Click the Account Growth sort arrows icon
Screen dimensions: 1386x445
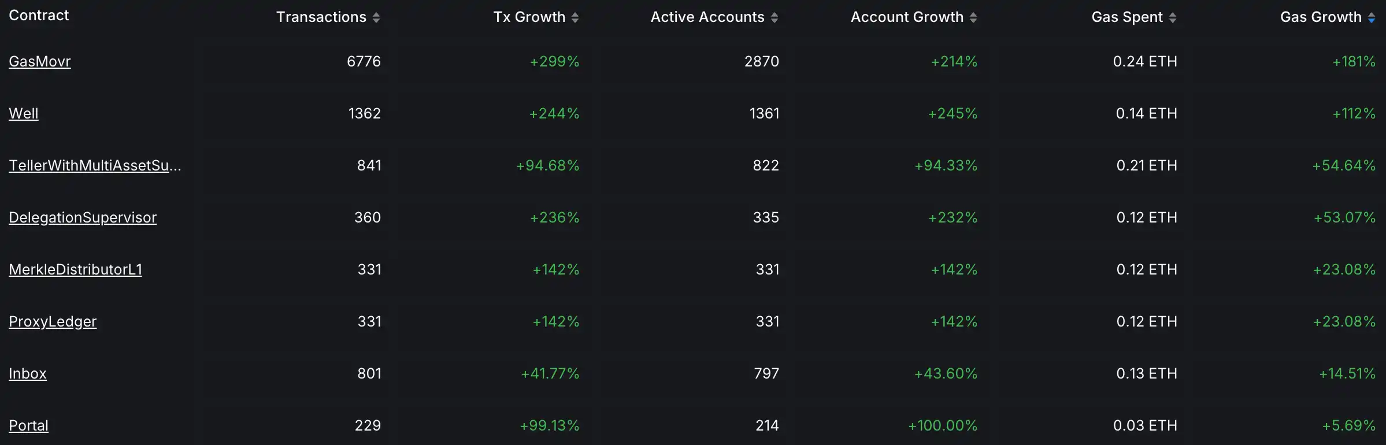973,18
